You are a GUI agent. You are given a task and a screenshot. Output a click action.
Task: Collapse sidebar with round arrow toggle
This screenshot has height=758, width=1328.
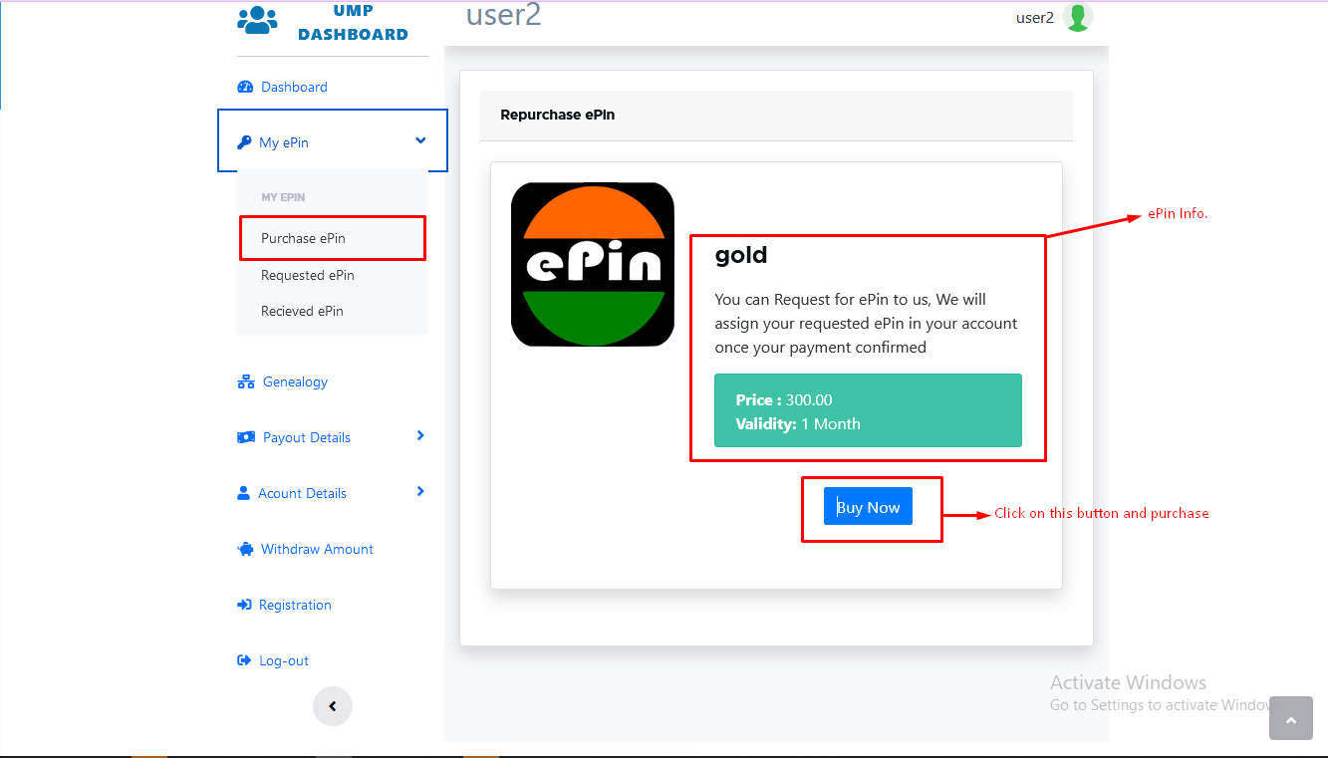click(333, 706)
